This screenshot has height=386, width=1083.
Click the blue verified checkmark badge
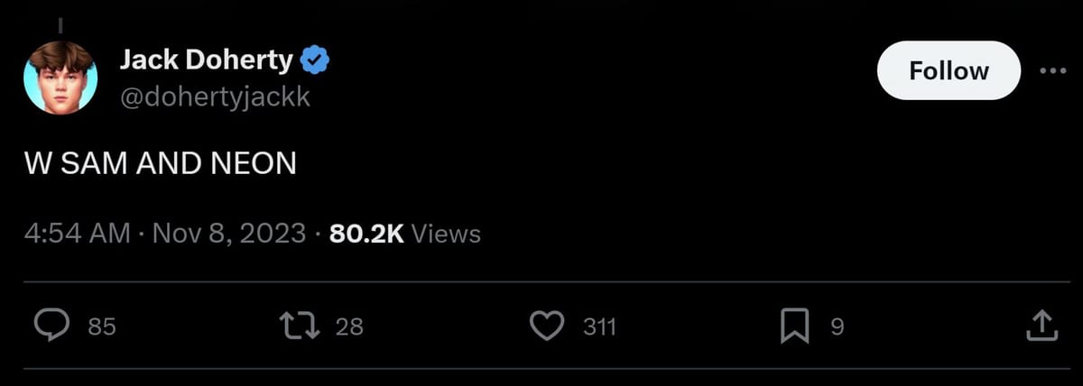[316, 61]
